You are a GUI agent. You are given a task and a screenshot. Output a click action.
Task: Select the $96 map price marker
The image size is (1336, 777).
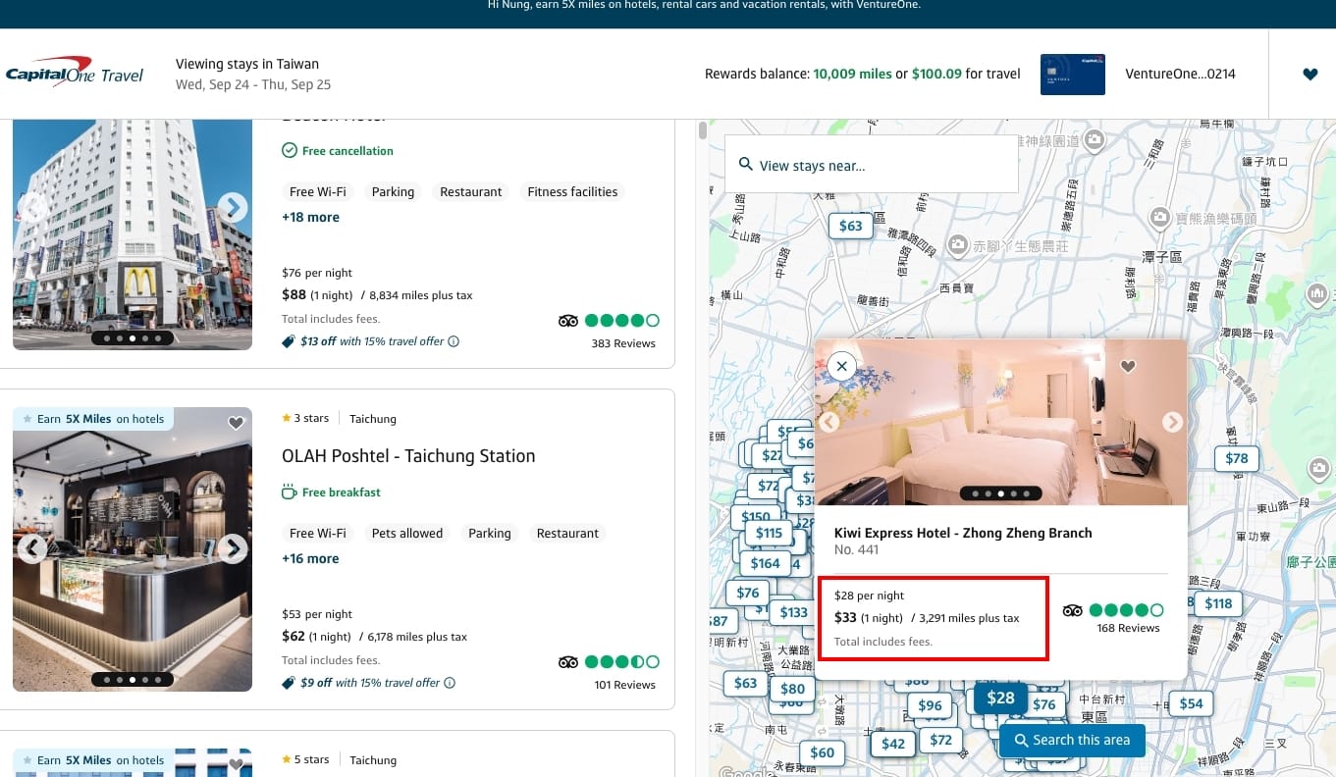point(930,705)
